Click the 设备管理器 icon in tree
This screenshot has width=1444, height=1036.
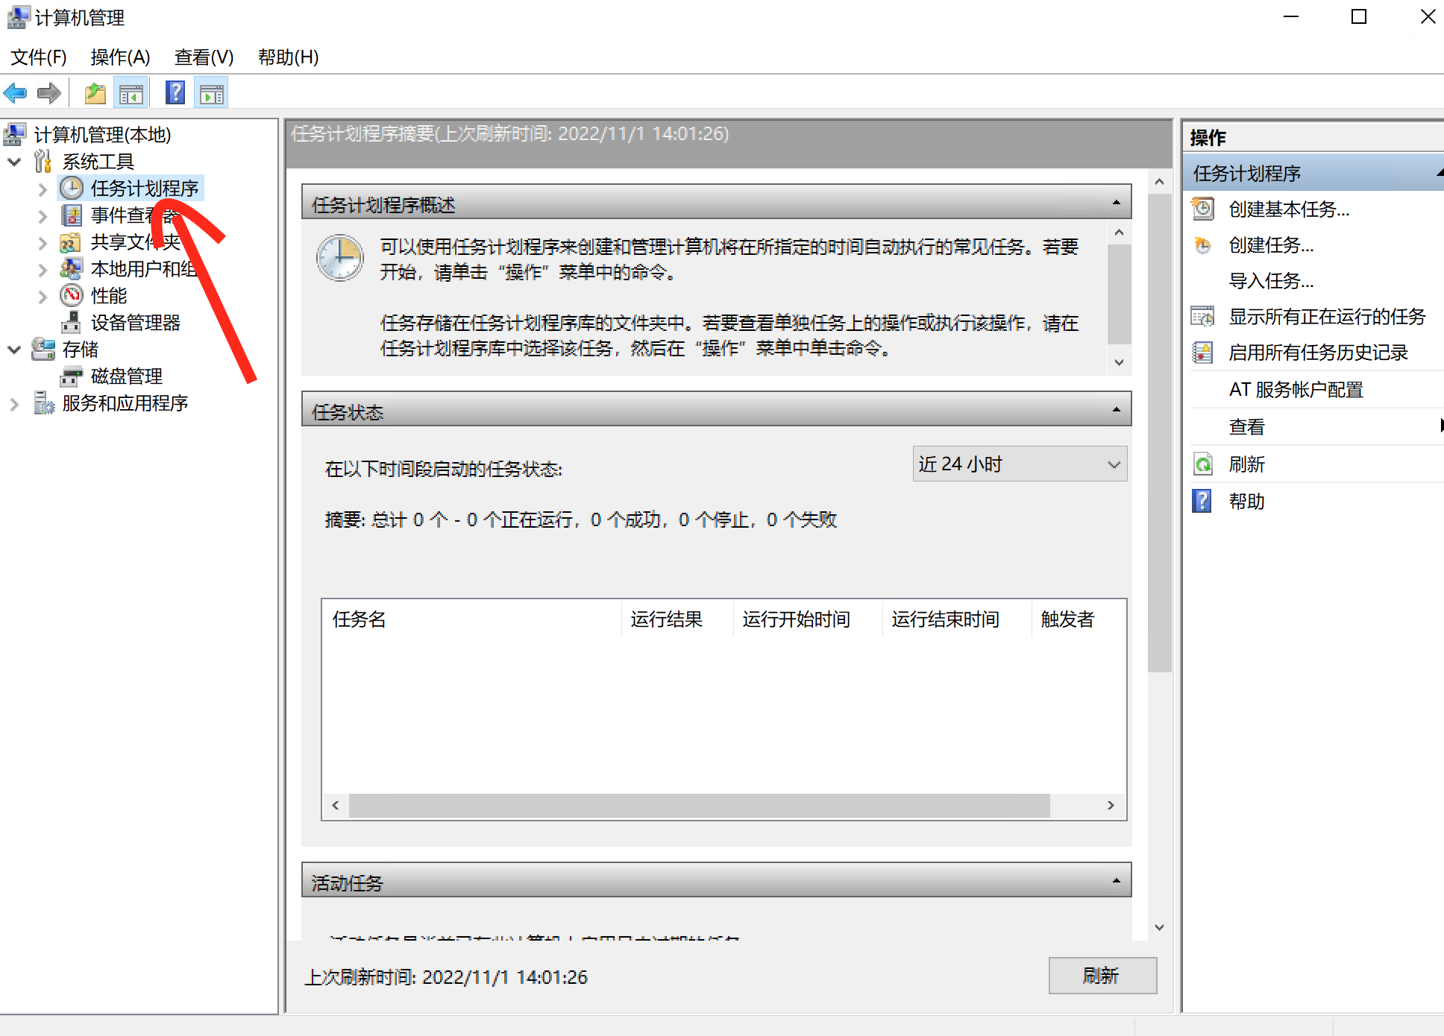72,322
